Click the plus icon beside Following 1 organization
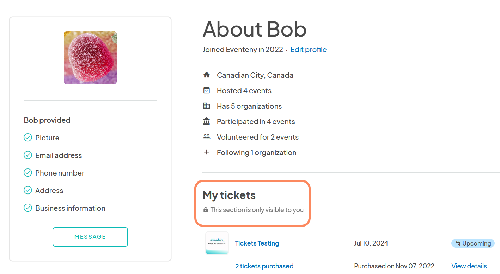Viewport: 500px width, 274px height. (x=207, y=152)
